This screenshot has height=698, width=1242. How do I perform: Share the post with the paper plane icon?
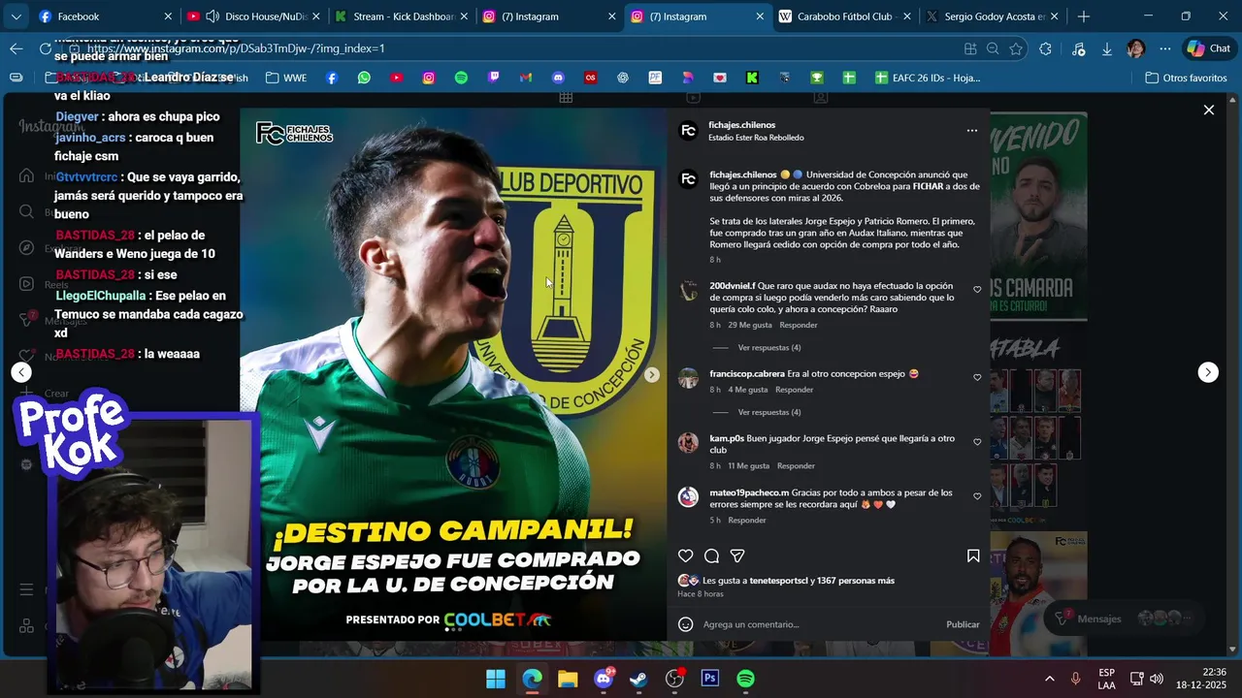(737, 555)
